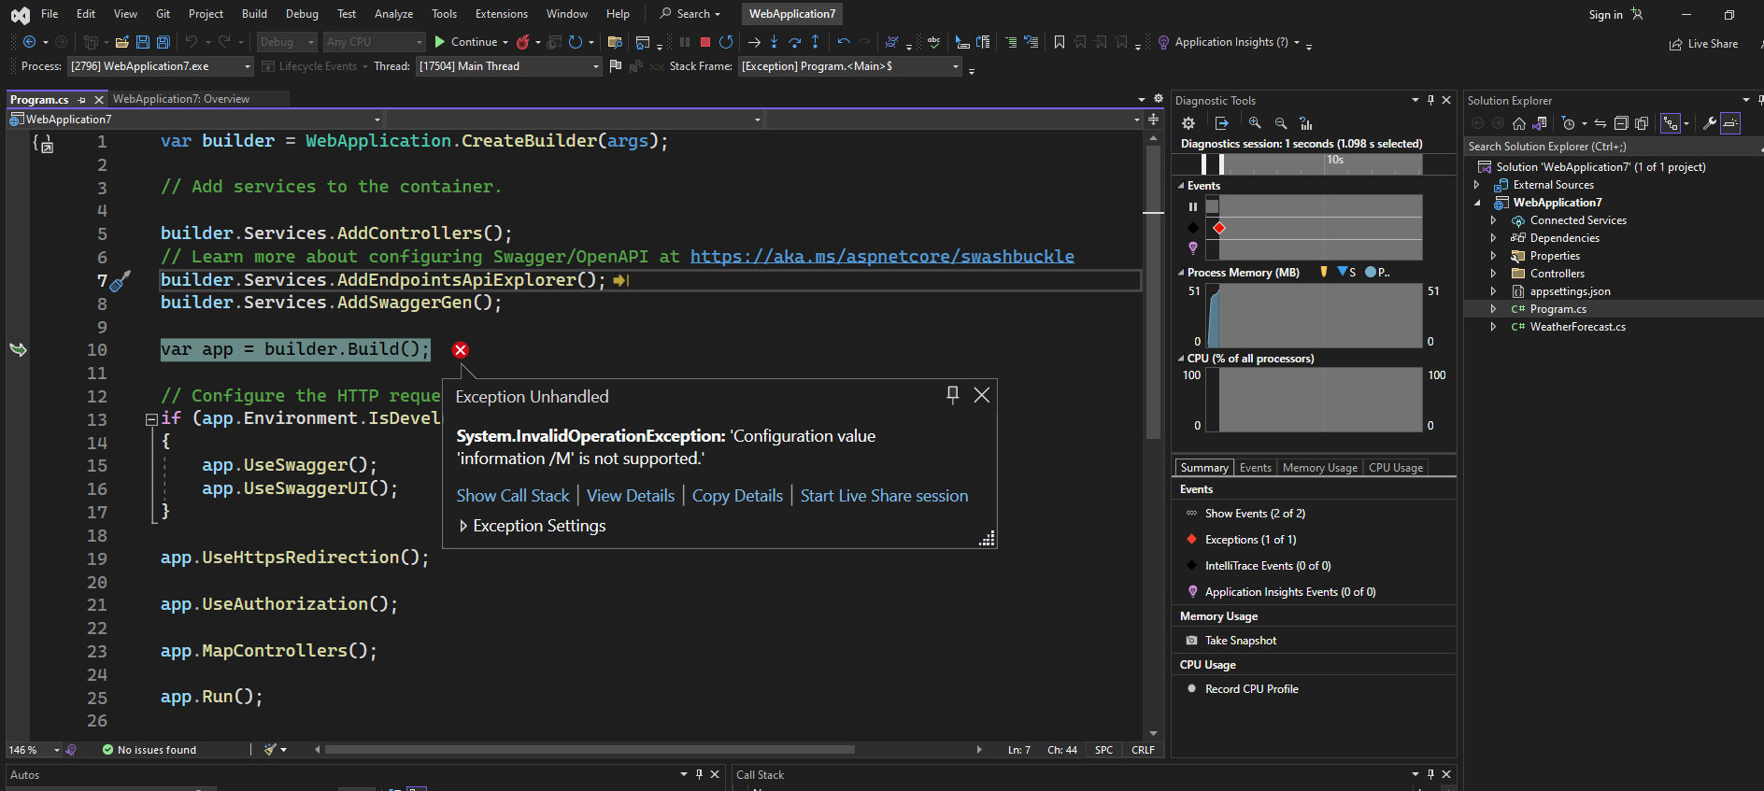Viewport: 1764px width, 791px height.
Task: Expand External Sources node in Solution Explorer
Action: pyautogui.click(x=1477, y=185)
